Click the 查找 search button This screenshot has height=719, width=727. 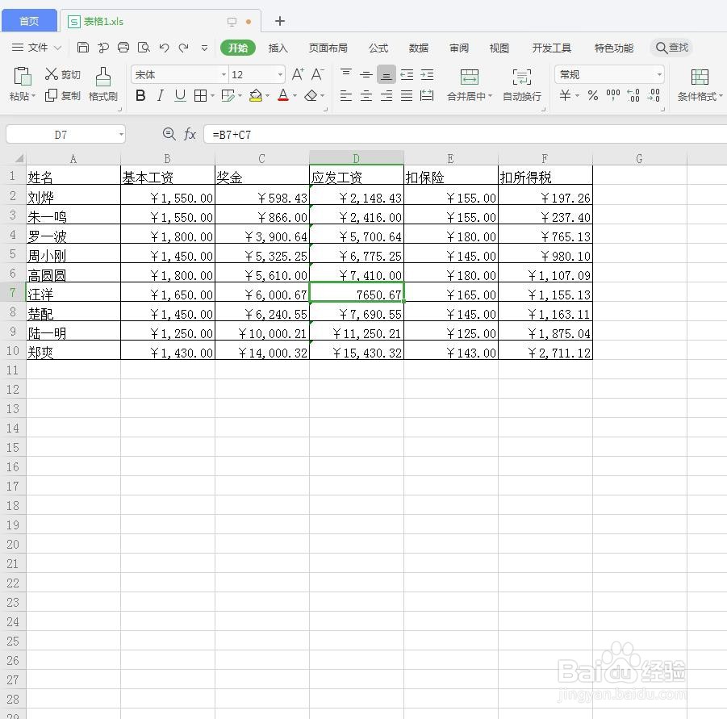pyautogui.click(x=672, y=48)
